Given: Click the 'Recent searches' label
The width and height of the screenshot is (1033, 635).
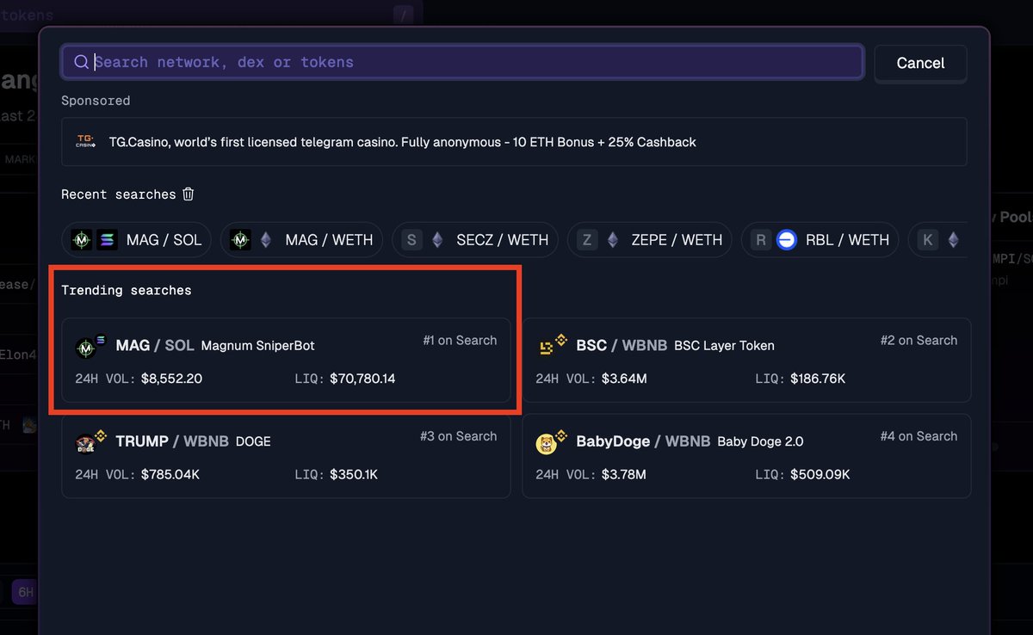Looking at the screenshot, I should pyautogui.click(x=118, y=194).
